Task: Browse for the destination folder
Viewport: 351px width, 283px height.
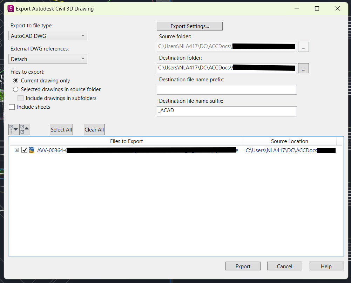Action: coord(303,68)
